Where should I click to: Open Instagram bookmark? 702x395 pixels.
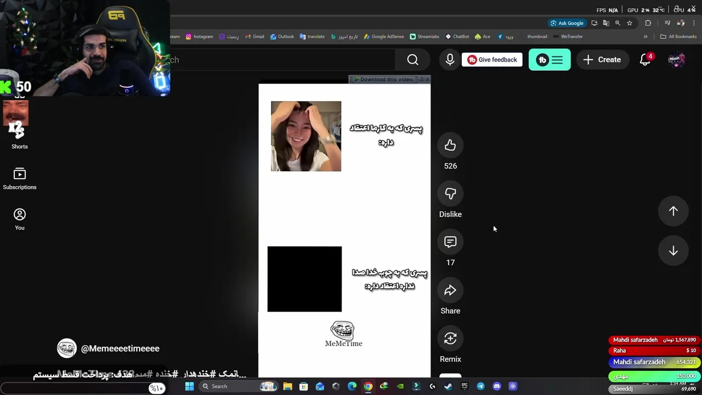[x=200, y=37]
